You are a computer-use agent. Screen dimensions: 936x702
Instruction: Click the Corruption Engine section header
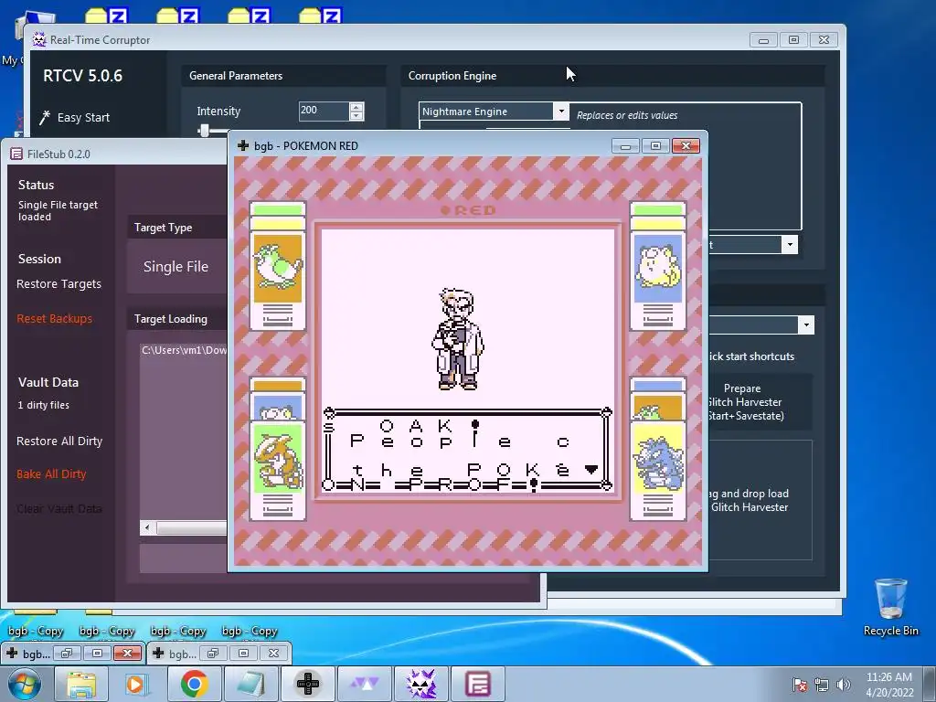click(452, 76)
